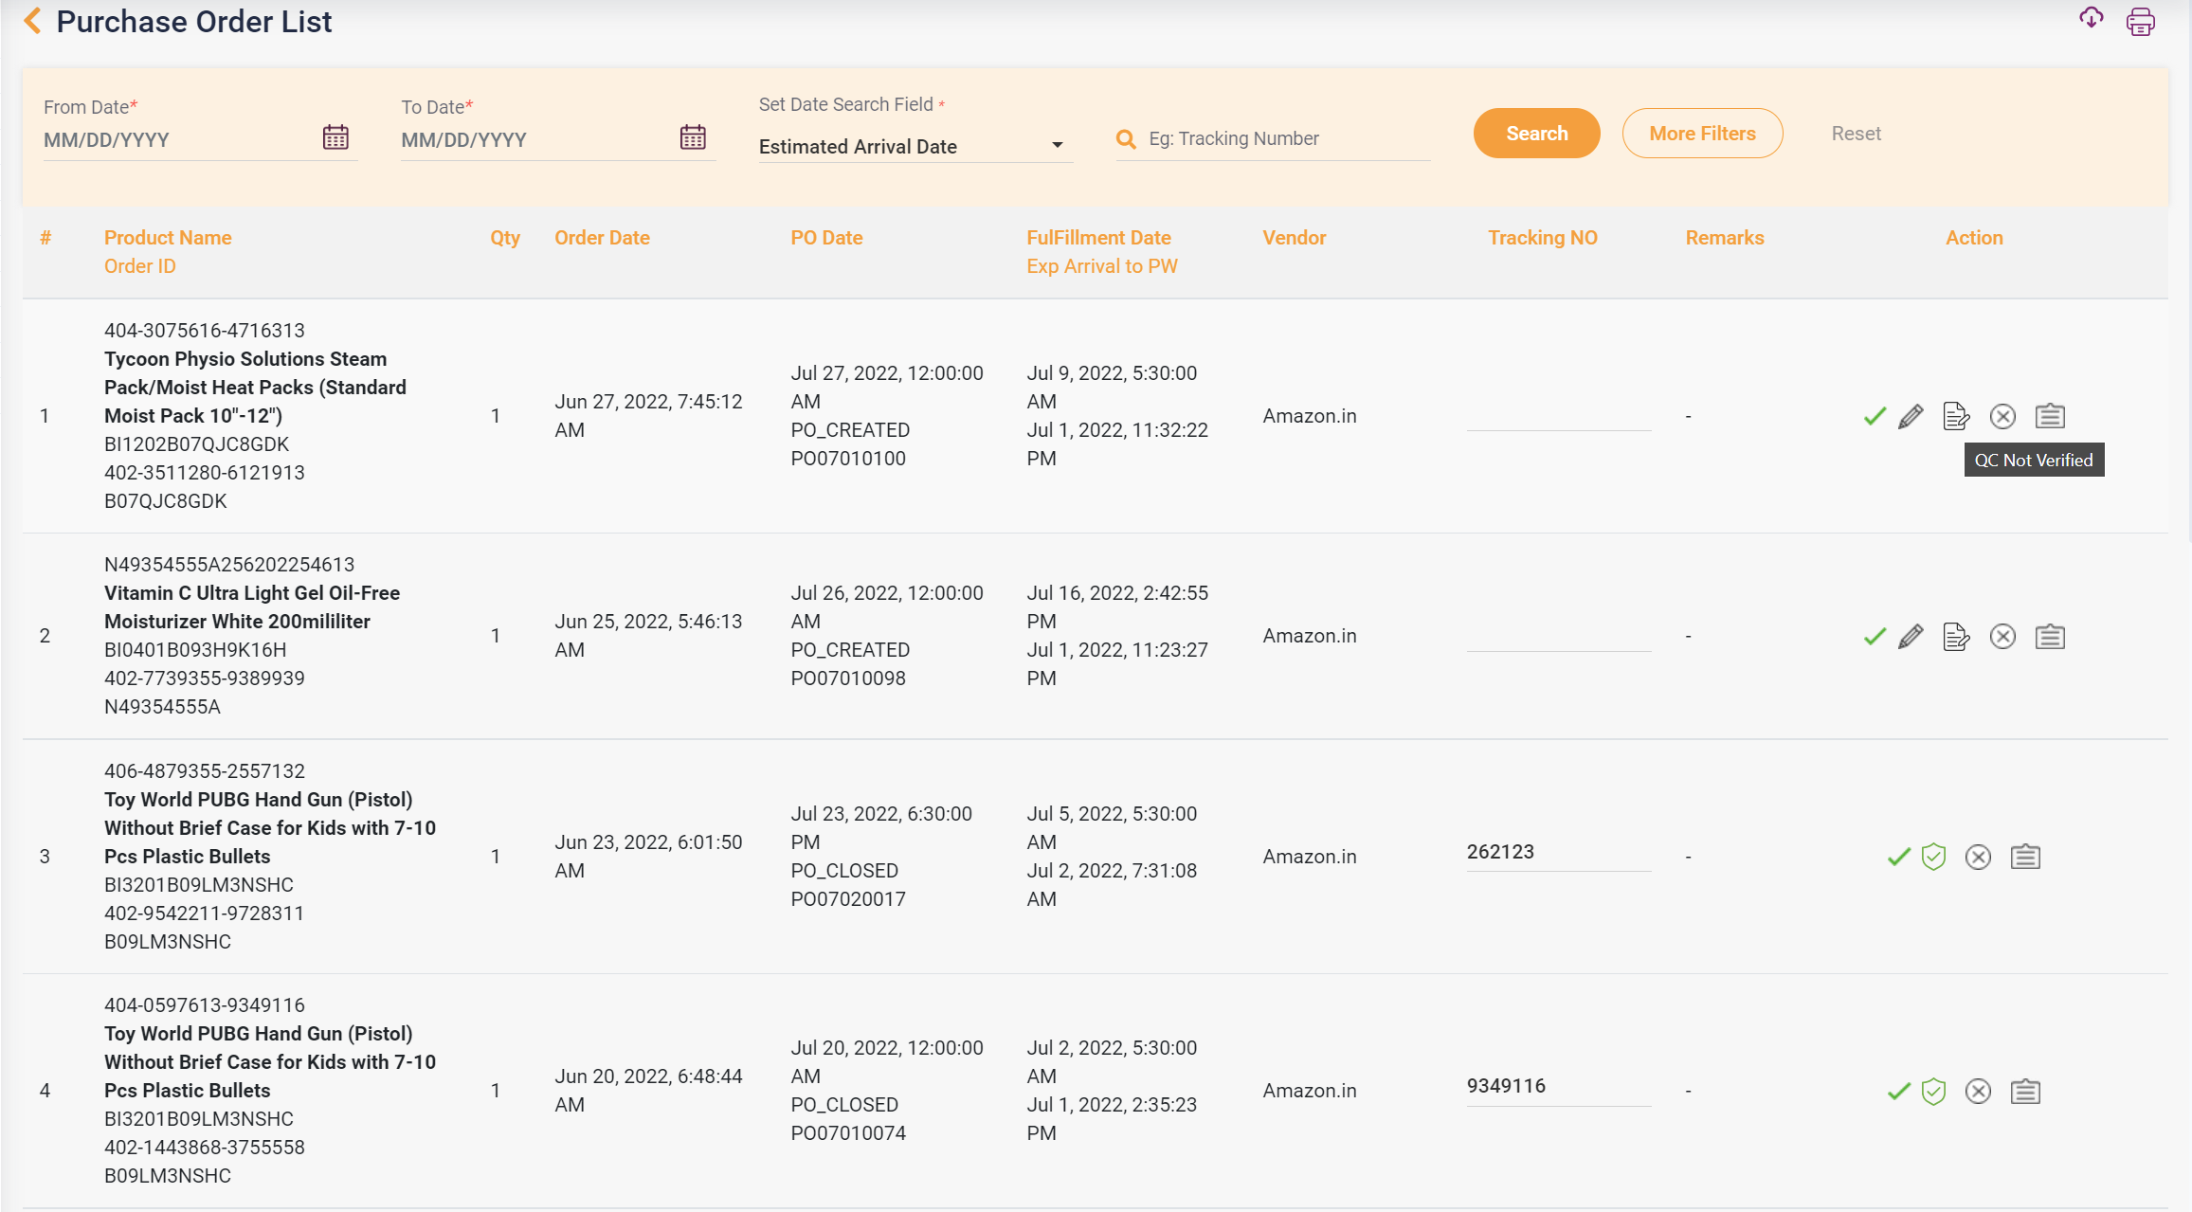Select order ID 404-3075616-4716313

(205, 331)
